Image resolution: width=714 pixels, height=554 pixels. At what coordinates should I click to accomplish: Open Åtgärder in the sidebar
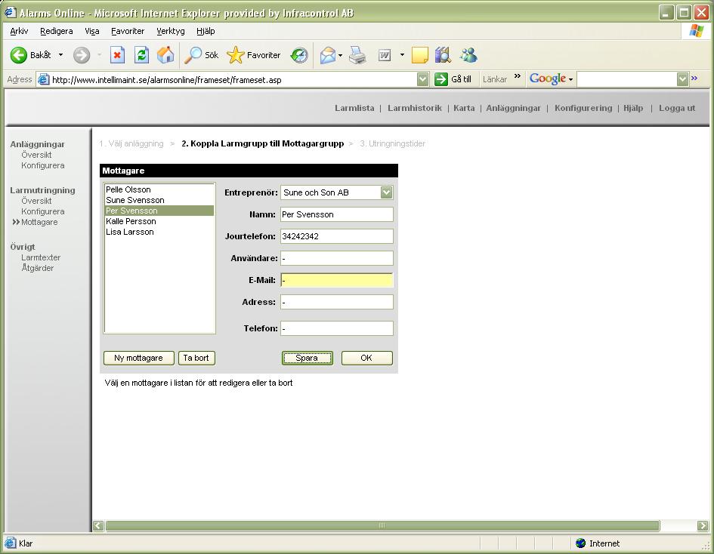point(37,269)
